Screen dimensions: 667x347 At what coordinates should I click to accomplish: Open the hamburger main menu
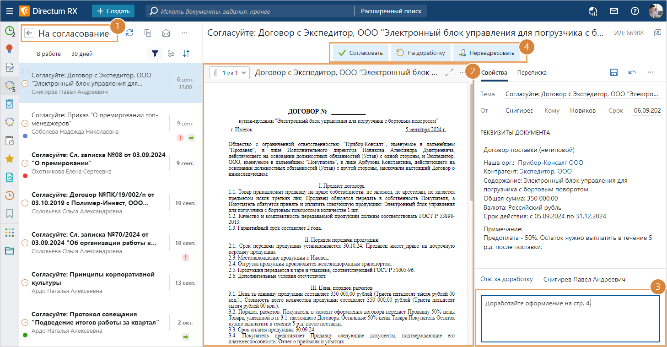click(9, 11)
